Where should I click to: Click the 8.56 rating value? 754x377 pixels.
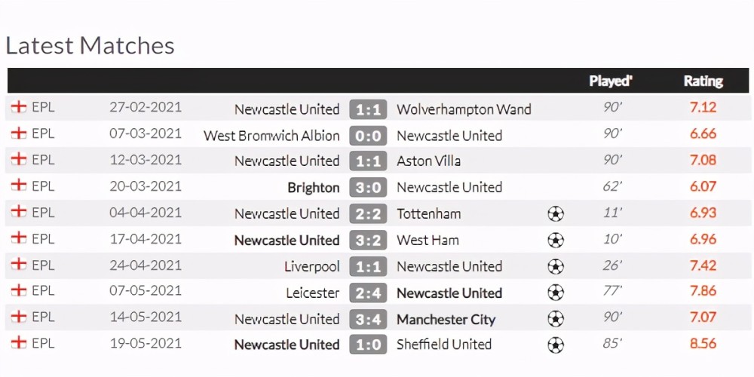coord(703,343)
